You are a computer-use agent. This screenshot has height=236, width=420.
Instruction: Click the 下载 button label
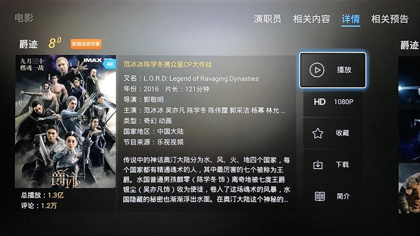tap(342, 165)
